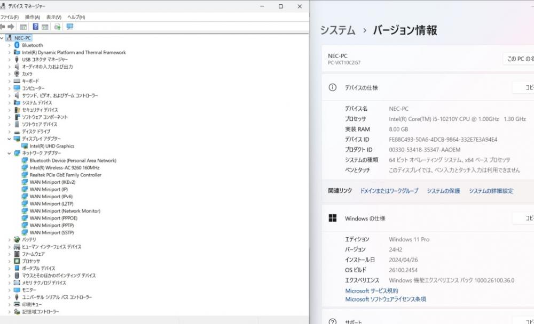
Task: Open the Microsoft ソフトウェアライセンス条項 link
Action: click(386, 299)
